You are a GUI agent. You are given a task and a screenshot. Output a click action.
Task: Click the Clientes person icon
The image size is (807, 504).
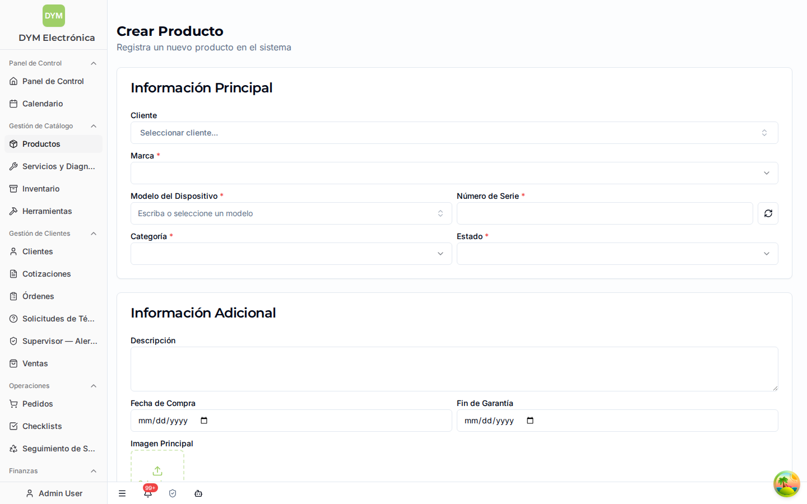pyautogui.click(x=13, y=251)
